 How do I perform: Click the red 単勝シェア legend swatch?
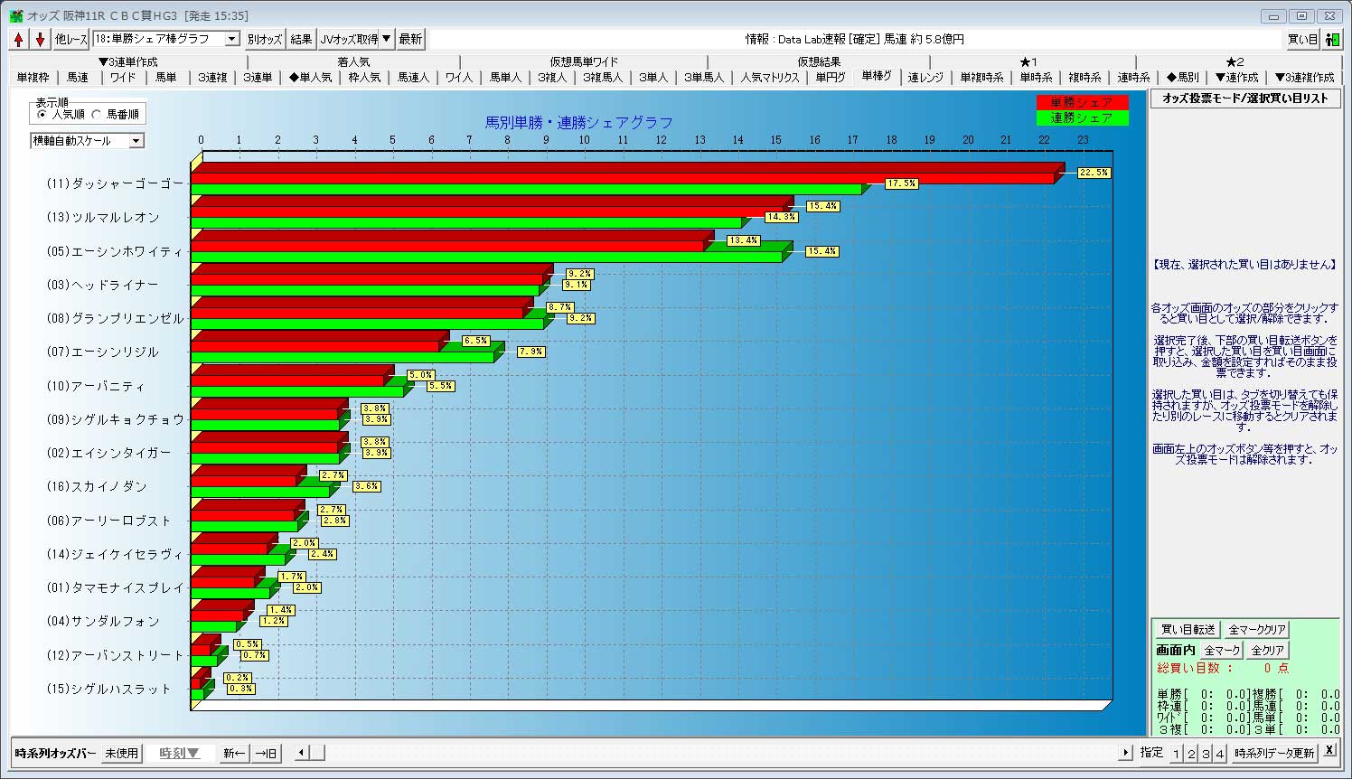pos(1082,103)
